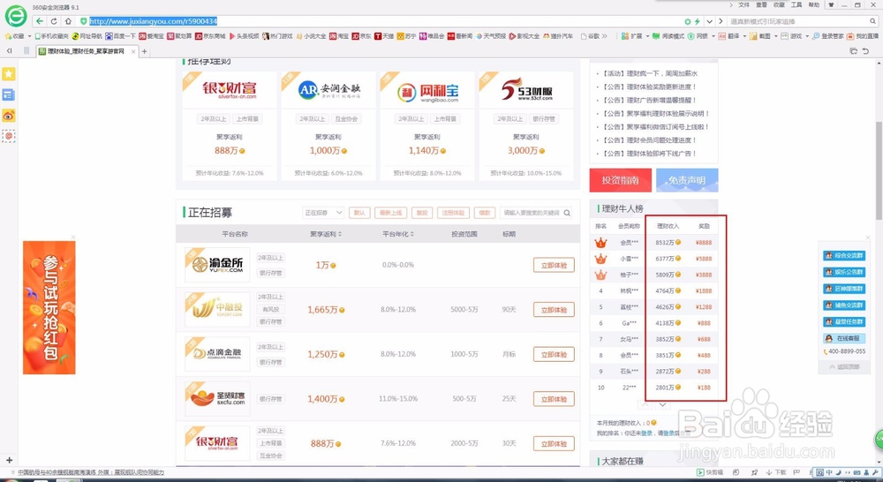The image size is (883, 482).
Task: Open the 安润金融 recommended card
Action: (328, 125)
